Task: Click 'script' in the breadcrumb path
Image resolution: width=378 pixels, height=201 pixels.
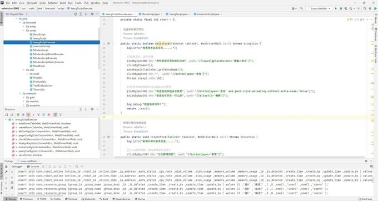Action: (x=61, y=8)
